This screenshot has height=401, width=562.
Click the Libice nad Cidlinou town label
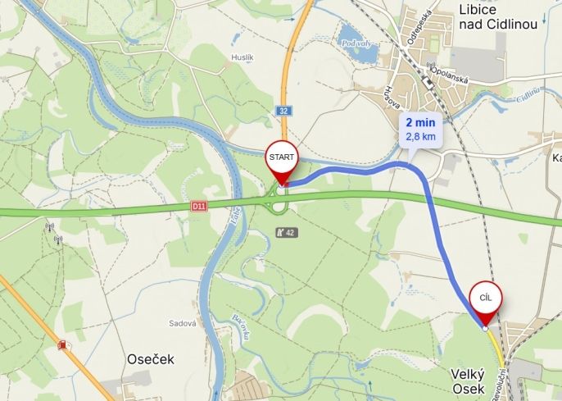[x=498, y=17]
